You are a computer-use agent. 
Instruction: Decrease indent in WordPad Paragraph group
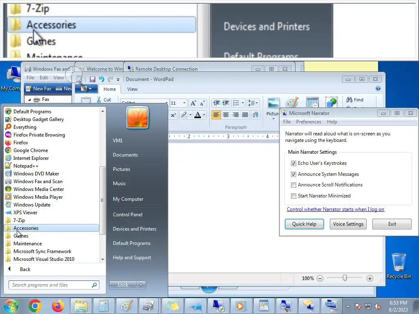216,103
